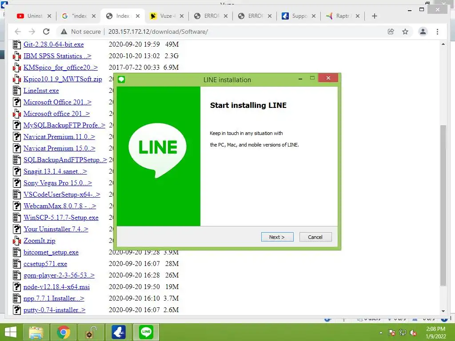
Task: Open Navicat.Premium.11.0 link
Action: 59,137
